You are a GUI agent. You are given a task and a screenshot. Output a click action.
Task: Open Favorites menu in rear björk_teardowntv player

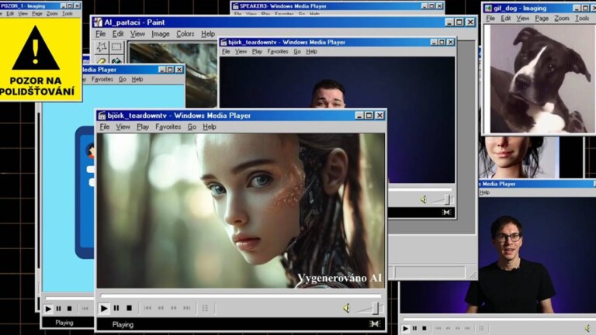tap(278, 52)
